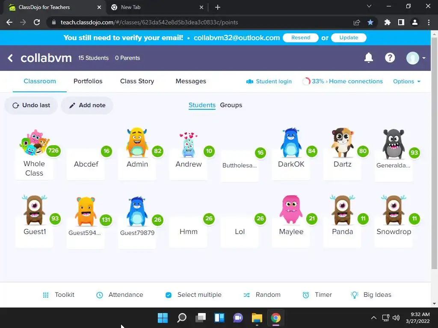
Task: Open the teacher profile avatar menu
Action: point(415,58)
